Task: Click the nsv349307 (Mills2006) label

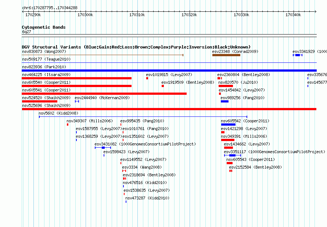Action: click(90, 121)
